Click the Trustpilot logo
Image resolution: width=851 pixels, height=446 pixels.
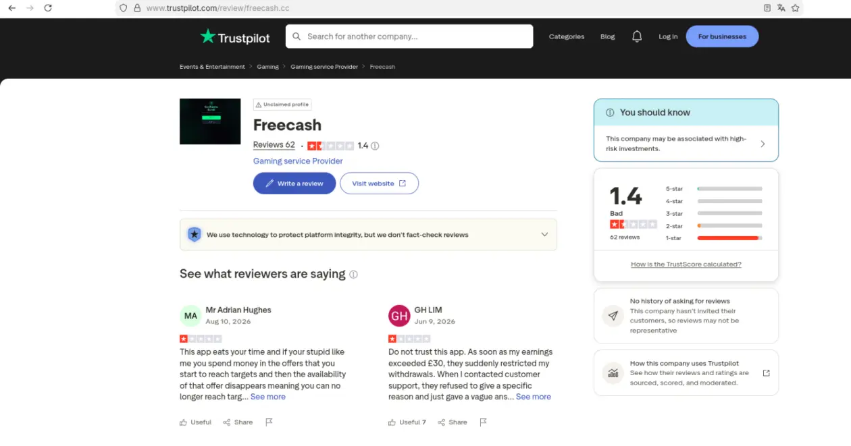[x=235, y=36]
